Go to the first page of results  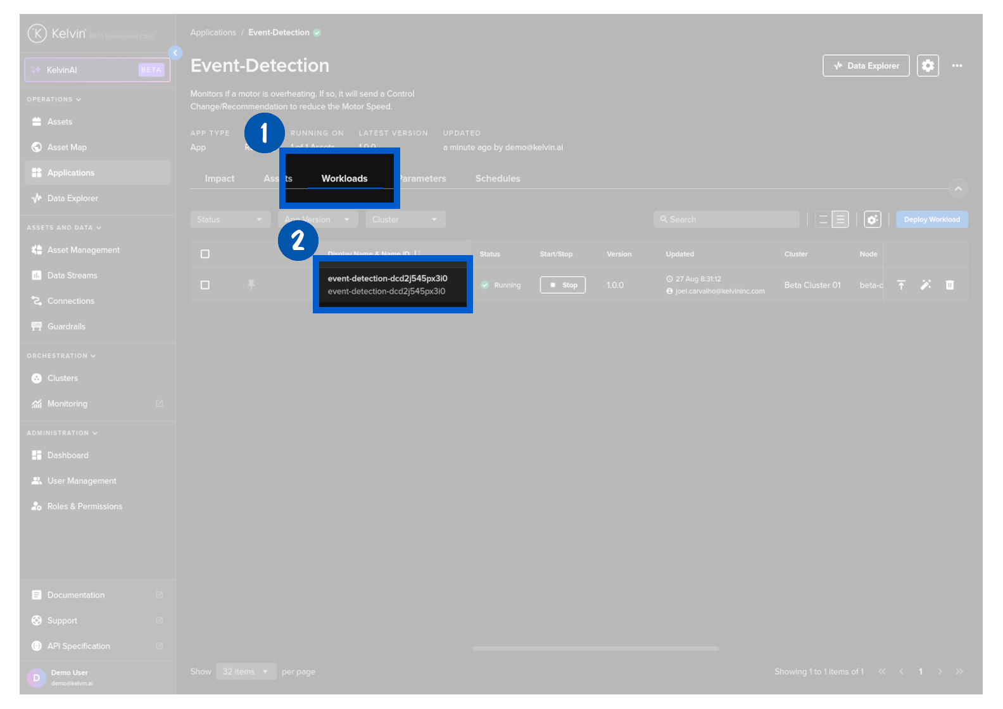(x=882, y=672)
